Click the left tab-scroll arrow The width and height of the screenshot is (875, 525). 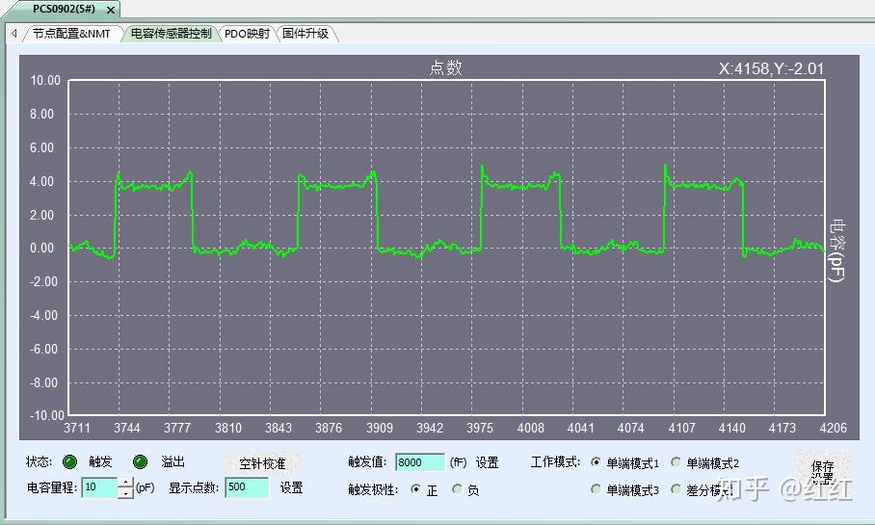coord(14,34)
